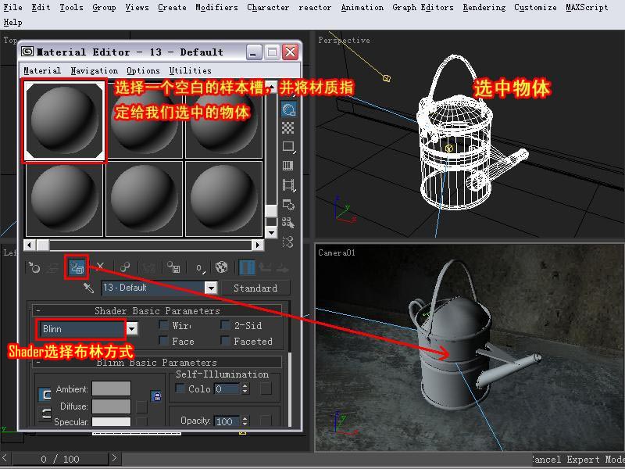The image size is (625, 469).
Task: Click Put to Library disk icon
Action: [173, 267]
